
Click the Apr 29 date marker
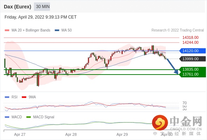(122, 134)
